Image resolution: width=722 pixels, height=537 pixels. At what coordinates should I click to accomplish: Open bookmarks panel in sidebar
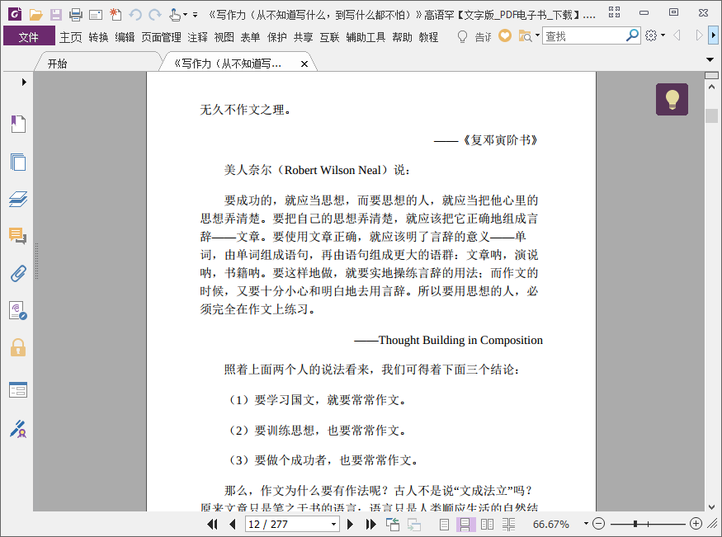(x=18, y=124)
